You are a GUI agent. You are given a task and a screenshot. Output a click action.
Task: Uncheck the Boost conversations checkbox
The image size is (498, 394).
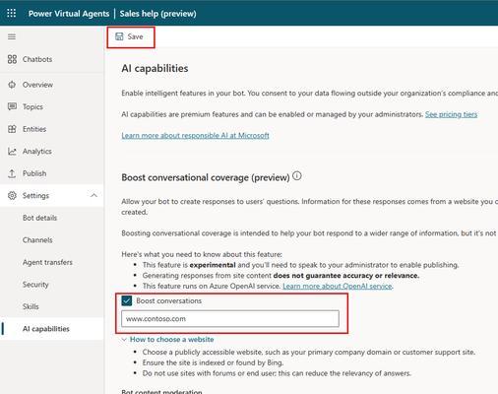coord(127,300)
